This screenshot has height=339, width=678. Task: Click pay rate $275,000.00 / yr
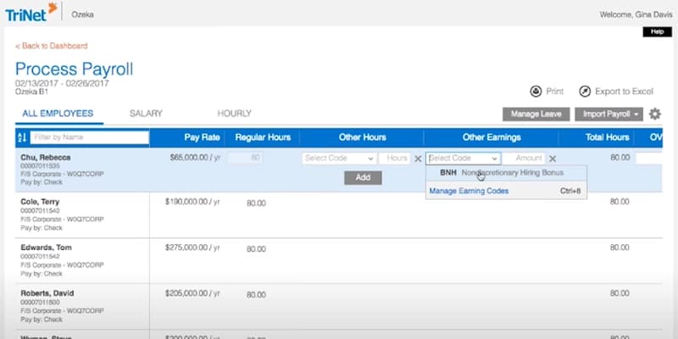(192, 247)
